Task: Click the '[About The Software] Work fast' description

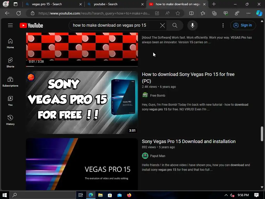Action: tap(197, 40)
